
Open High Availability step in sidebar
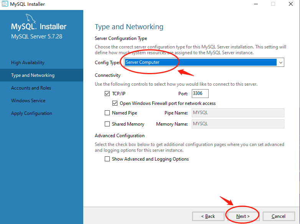(28, 63)
